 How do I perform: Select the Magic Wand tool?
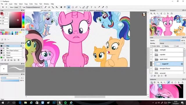coord(80,7)
